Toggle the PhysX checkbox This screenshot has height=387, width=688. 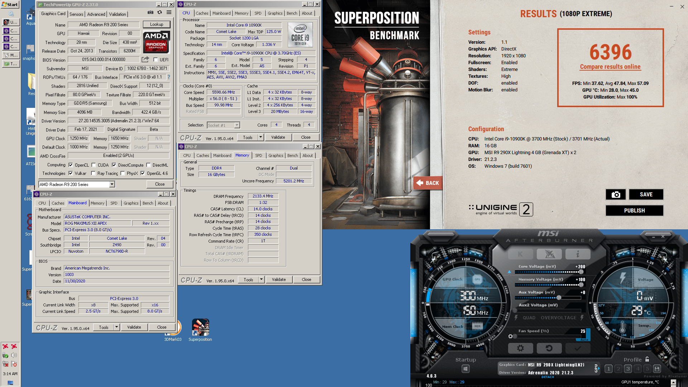[123, 173]
